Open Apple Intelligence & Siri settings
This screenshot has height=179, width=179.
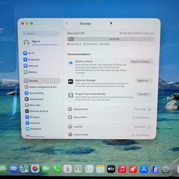[40, 87]
